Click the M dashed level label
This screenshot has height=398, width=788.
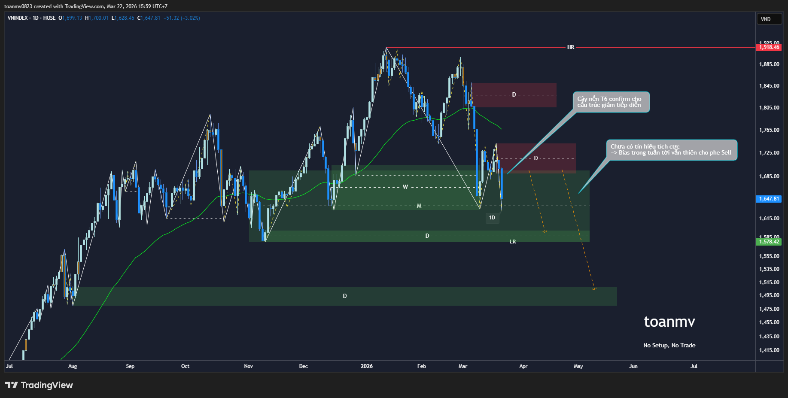point(419,206)
